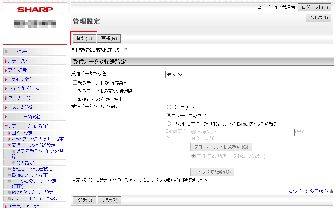This screenshot has width=336, height=208.
Task: Click the SHARP logo in the sidebar
Action: pos(35,10)
